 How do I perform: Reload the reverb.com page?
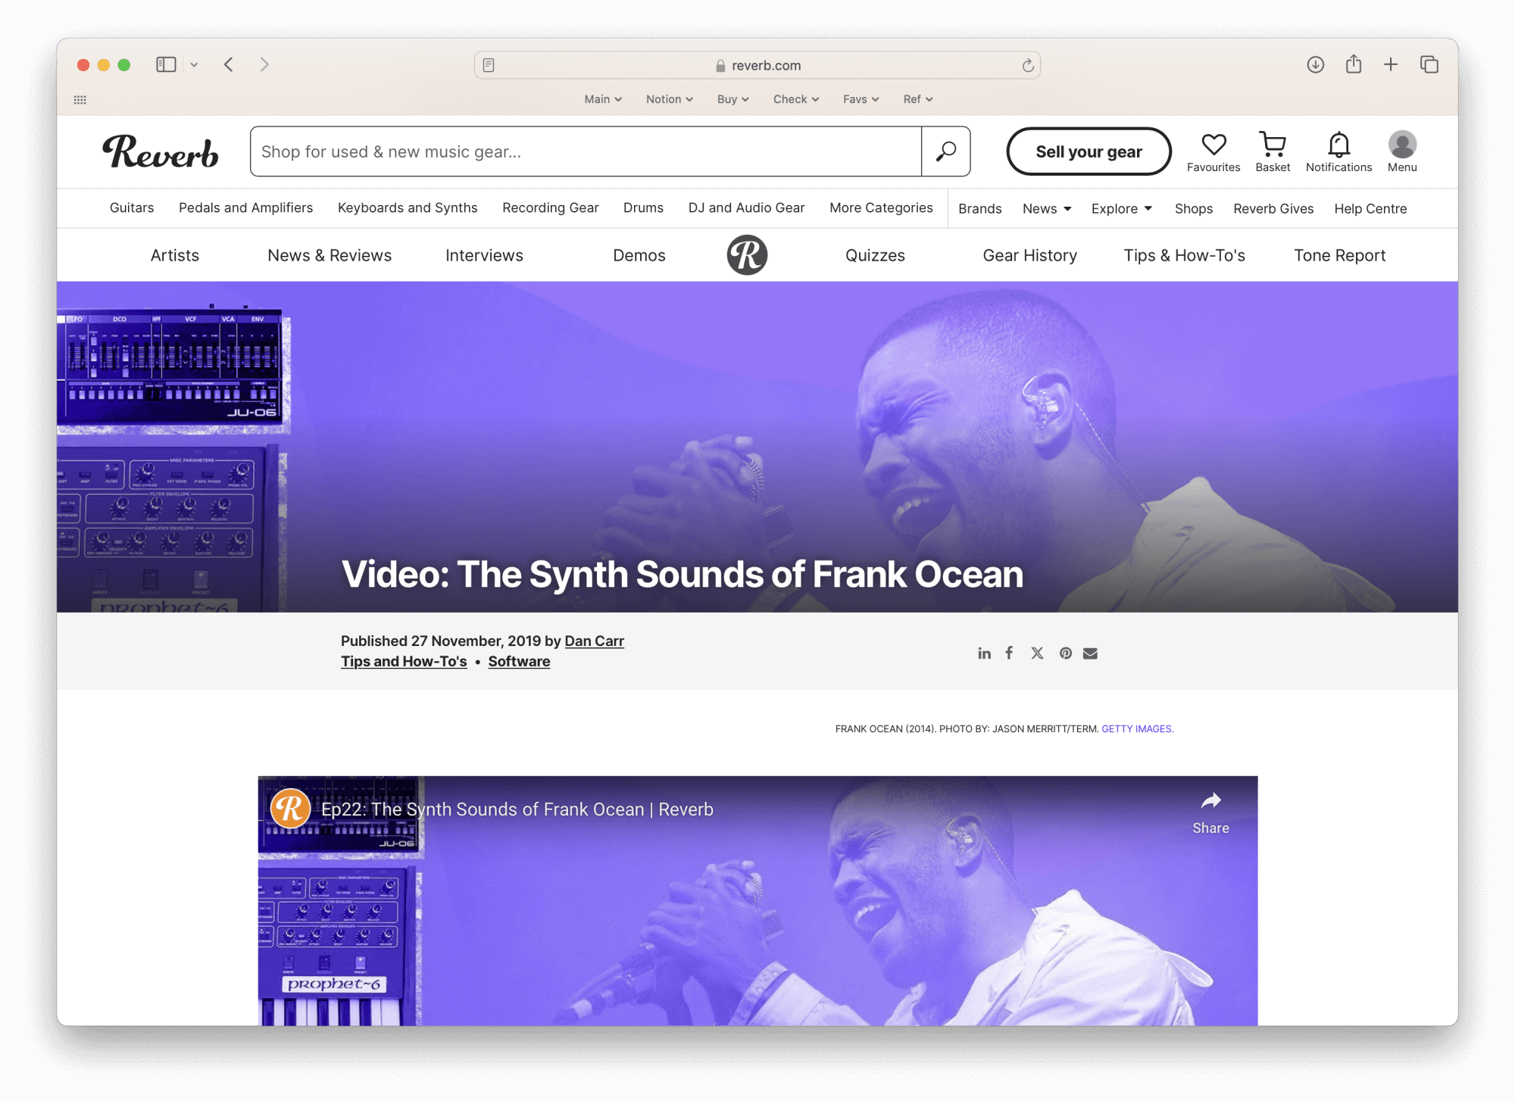coord(1028,65)
